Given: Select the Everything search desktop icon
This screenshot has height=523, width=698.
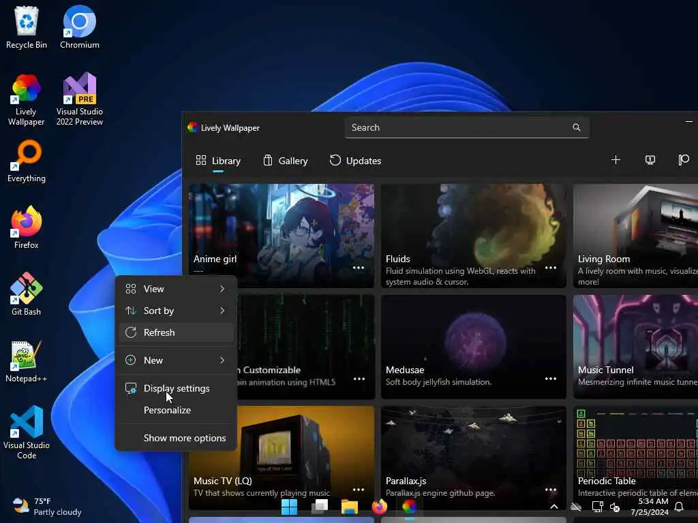Looking at the screenshot, I should (x=27, y=161).
